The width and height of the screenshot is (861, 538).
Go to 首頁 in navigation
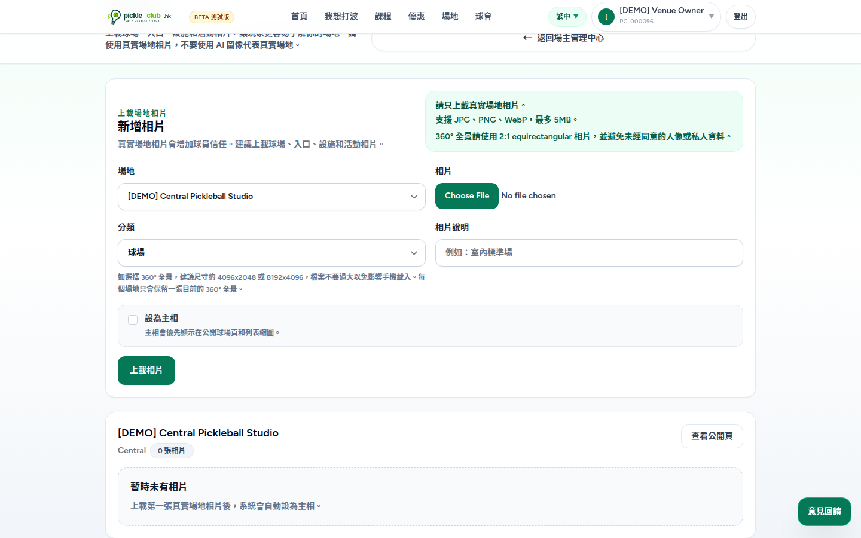pyautogui.click(x=299, y=17)
